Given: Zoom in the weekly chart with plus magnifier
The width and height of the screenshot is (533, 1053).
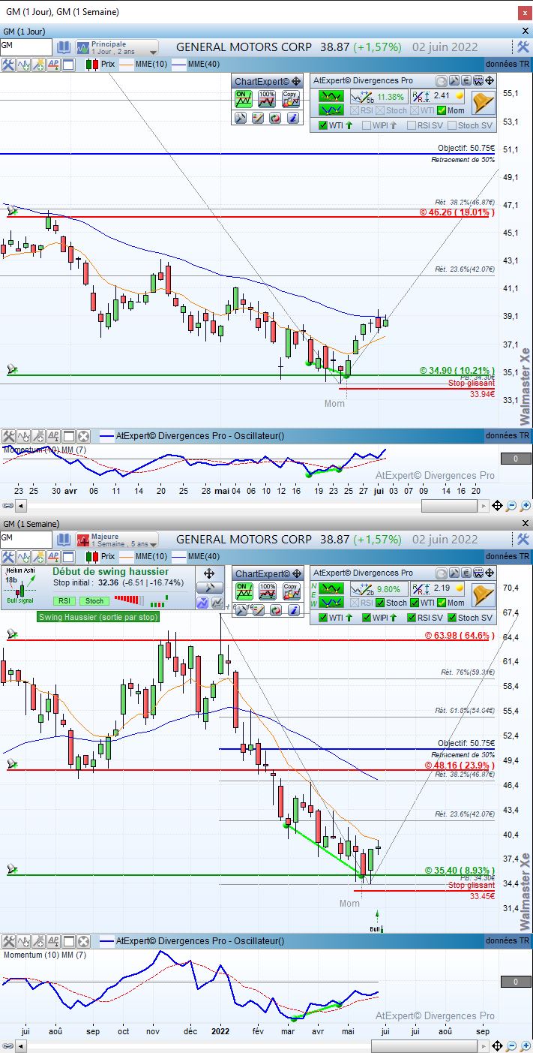Looking at the screenshot, I should [525, 1045].
